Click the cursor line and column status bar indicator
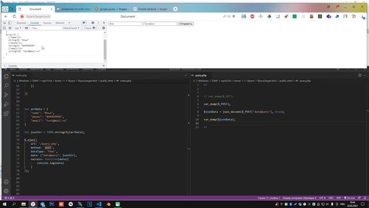Screen dimensions: 369x208 tap(269, 198)
